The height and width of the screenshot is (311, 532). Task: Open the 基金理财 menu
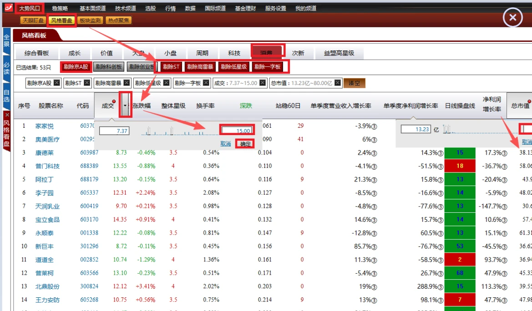coord(245,8)
